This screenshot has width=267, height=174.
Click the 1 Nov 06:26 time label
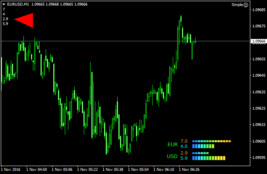coord(189,170)
